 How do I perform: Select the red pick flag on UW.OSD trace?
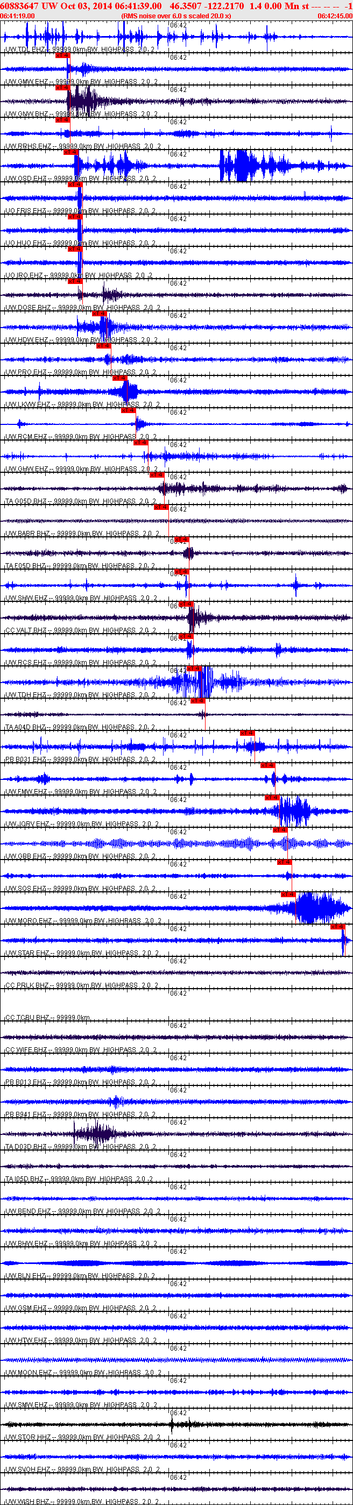[x=70, y=152]
